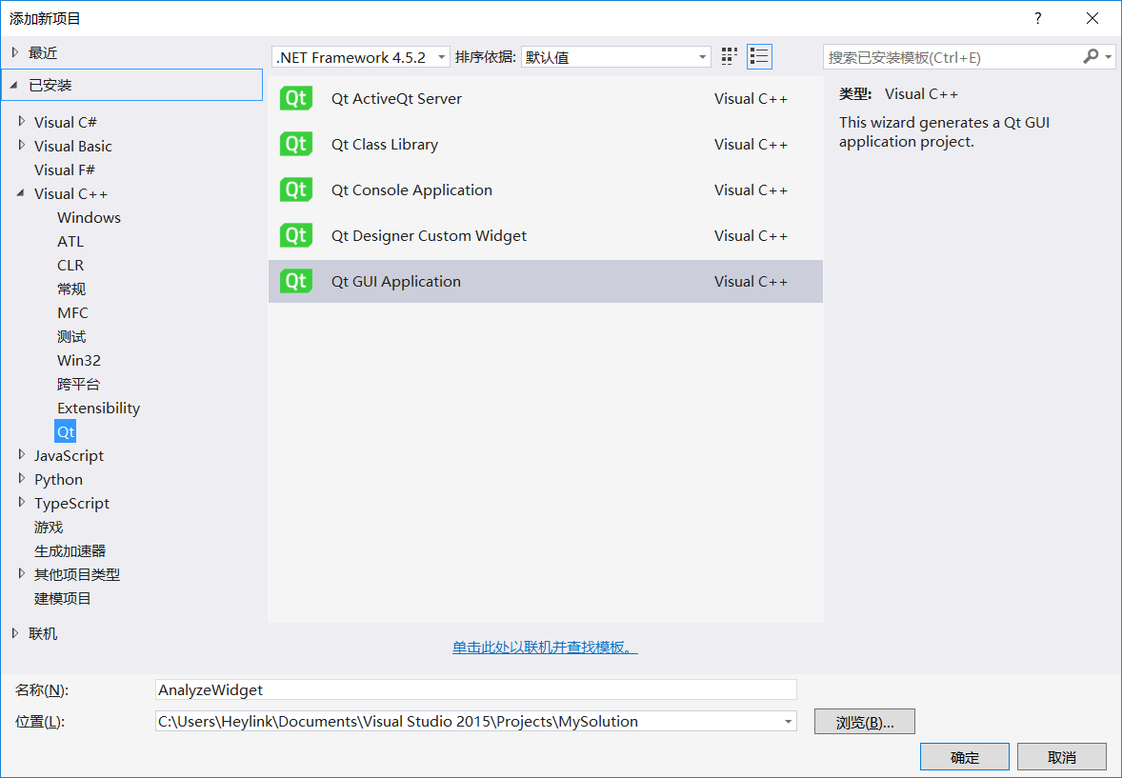This screenshot has width=1122, height=778.
Task: Click the 浏览(B)... button
Action: click(x=865, y=722)
